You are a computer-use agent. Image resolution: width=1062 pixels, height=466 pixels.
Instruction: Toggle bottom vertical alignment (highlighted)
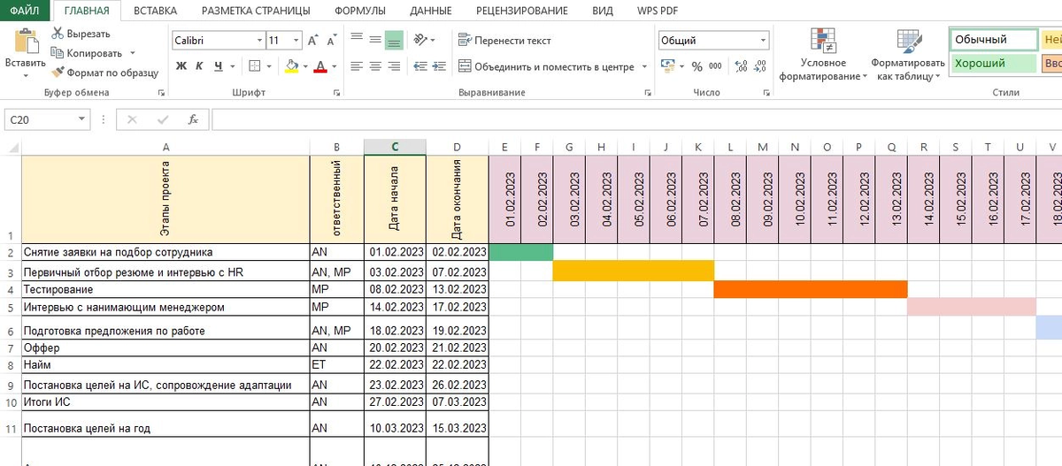pyautogui.click(x=394, y=40)
